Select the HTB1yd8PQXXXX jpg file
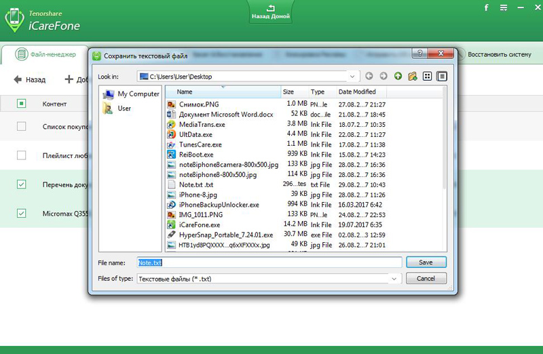Screen dimensions: 543x354 pyautogui.click(x=224, y=245)
